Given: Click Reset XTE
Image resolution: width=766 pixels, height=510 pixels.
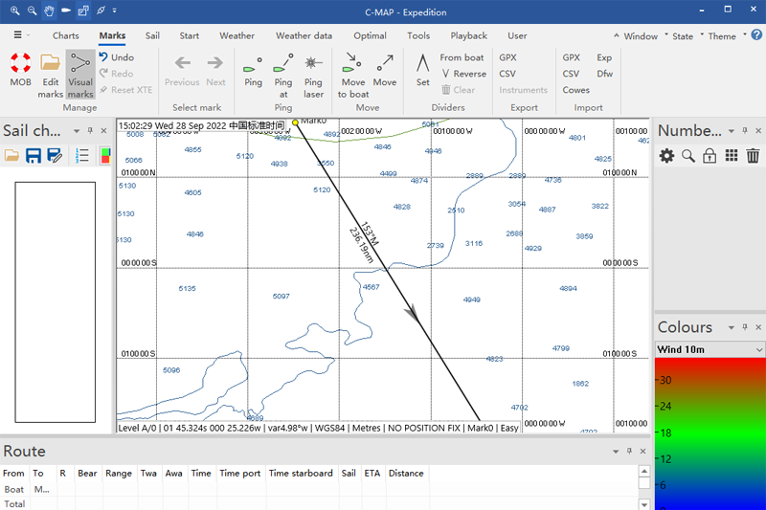Looking at the screenshot, I should pyautogui.click(x=126, y=90).
